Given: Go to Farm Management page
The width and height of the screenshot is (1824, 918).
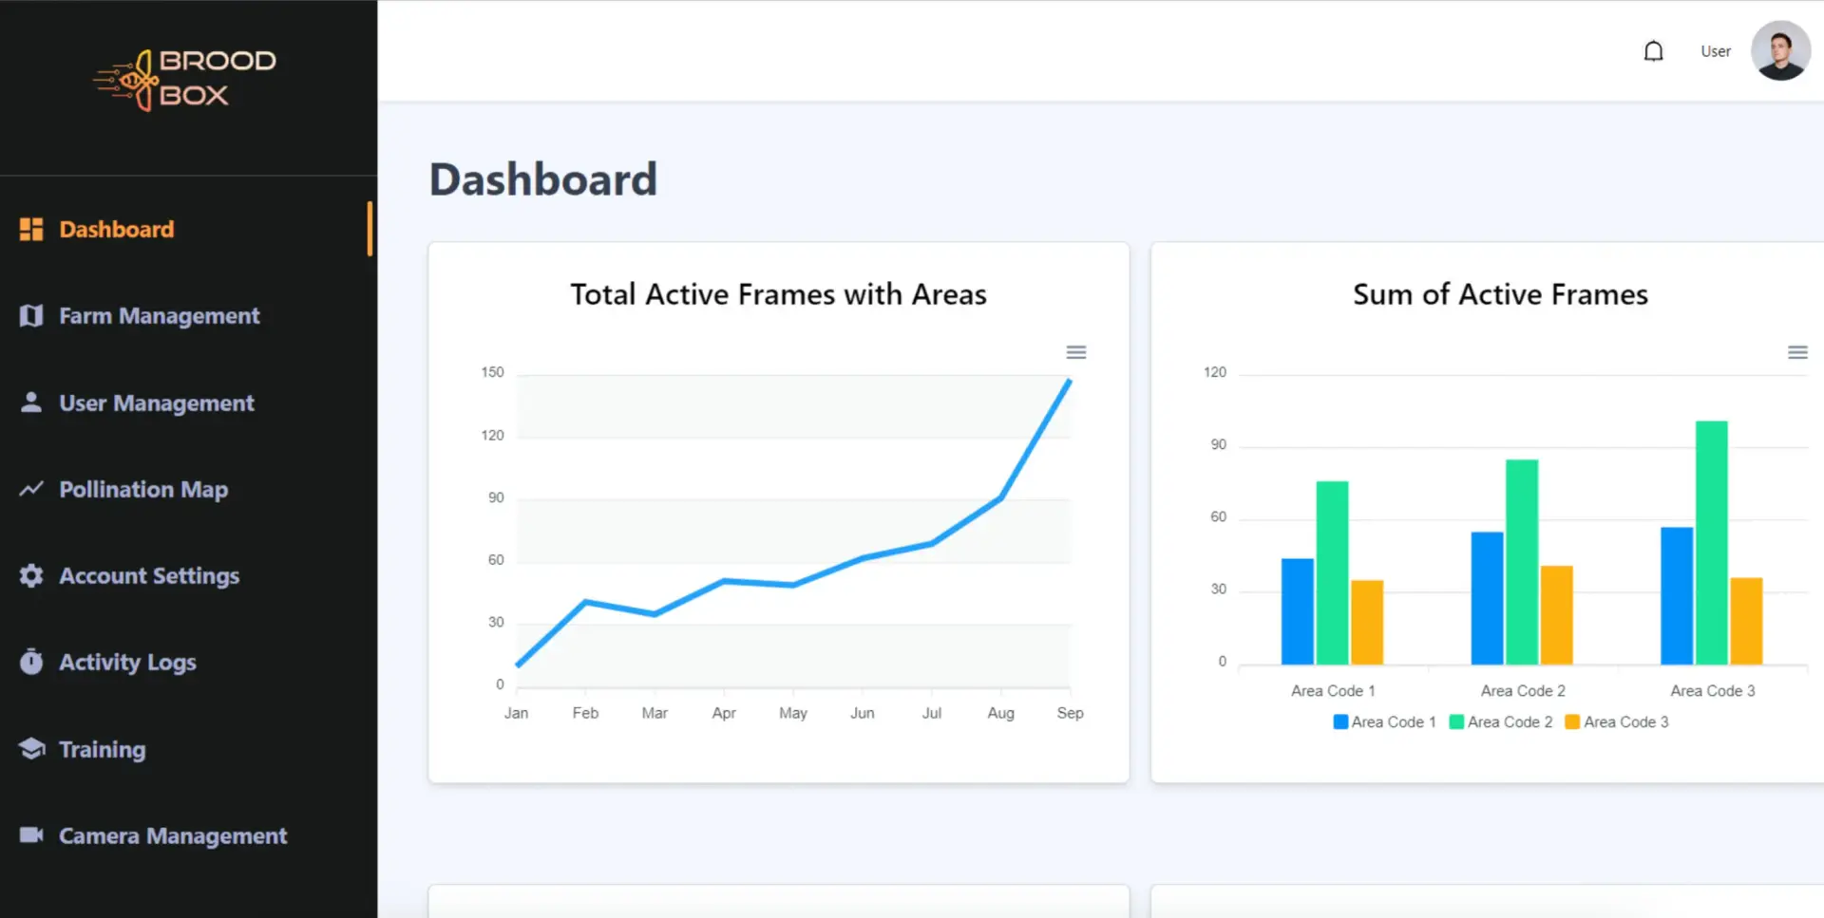Looking at the screenshot, I should point(159,316).
